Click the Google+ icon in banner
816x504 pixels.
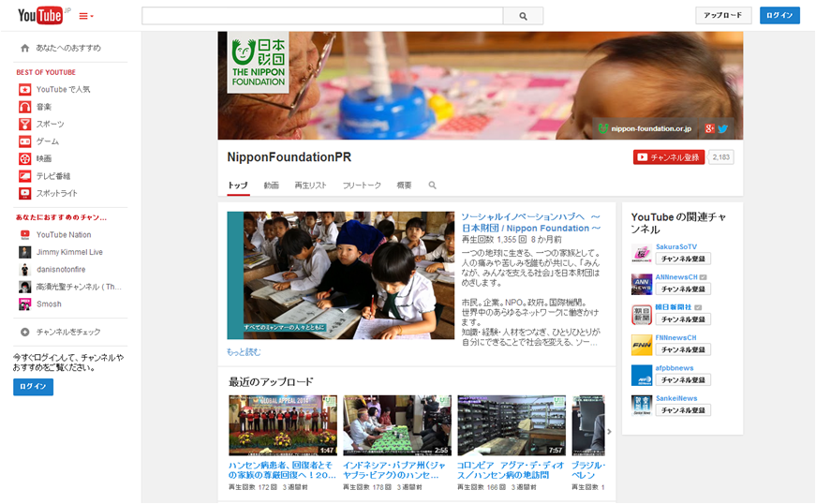(x=709, y=128)
